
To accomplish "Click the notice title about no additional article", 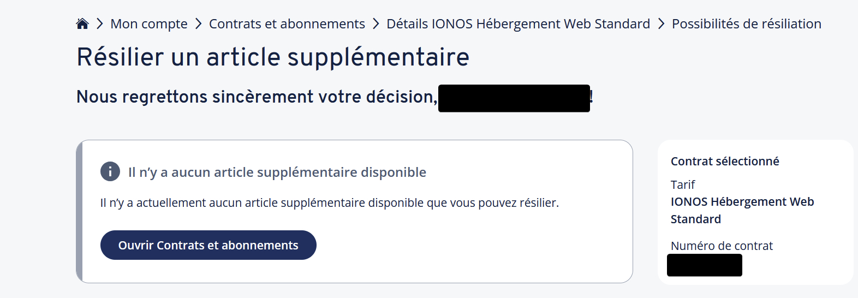I will click(277, 172).
